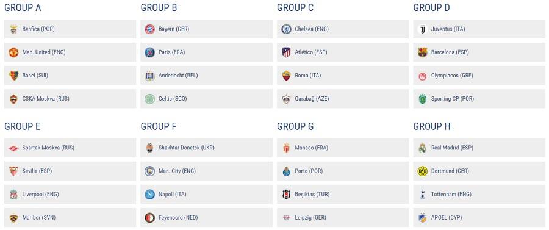Image resolution: width=549 pixels, height=230 pixels.
Task: Click the Chelsea club badge
Action: coord(287,29)
